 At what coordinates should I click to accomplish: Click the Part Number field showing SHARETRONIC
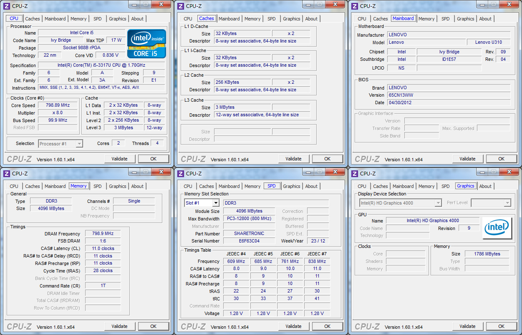point(249,233)
